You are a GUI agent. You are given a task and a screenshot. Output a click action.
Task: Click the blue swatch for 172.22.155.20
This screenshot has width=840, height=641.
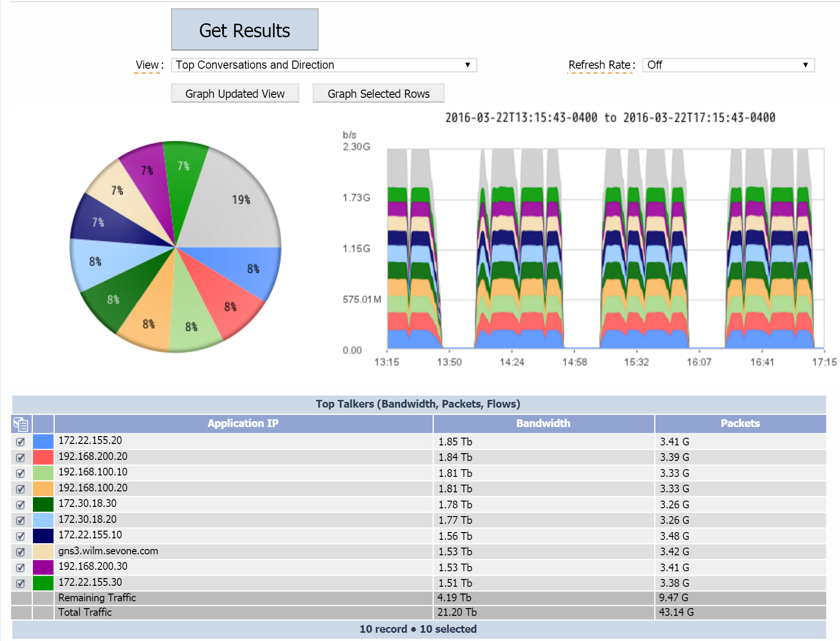(43, 442)
